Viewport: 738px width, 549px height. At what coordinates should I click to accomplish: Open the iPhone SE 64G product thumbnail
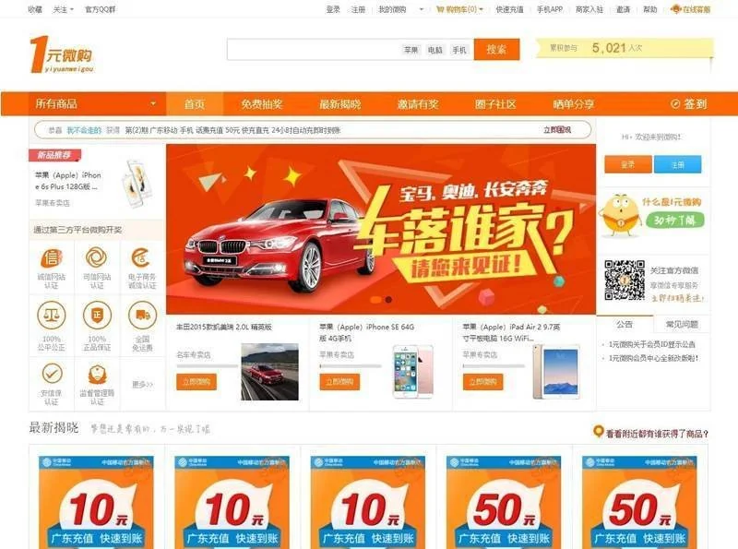click(x=413, y=372)
